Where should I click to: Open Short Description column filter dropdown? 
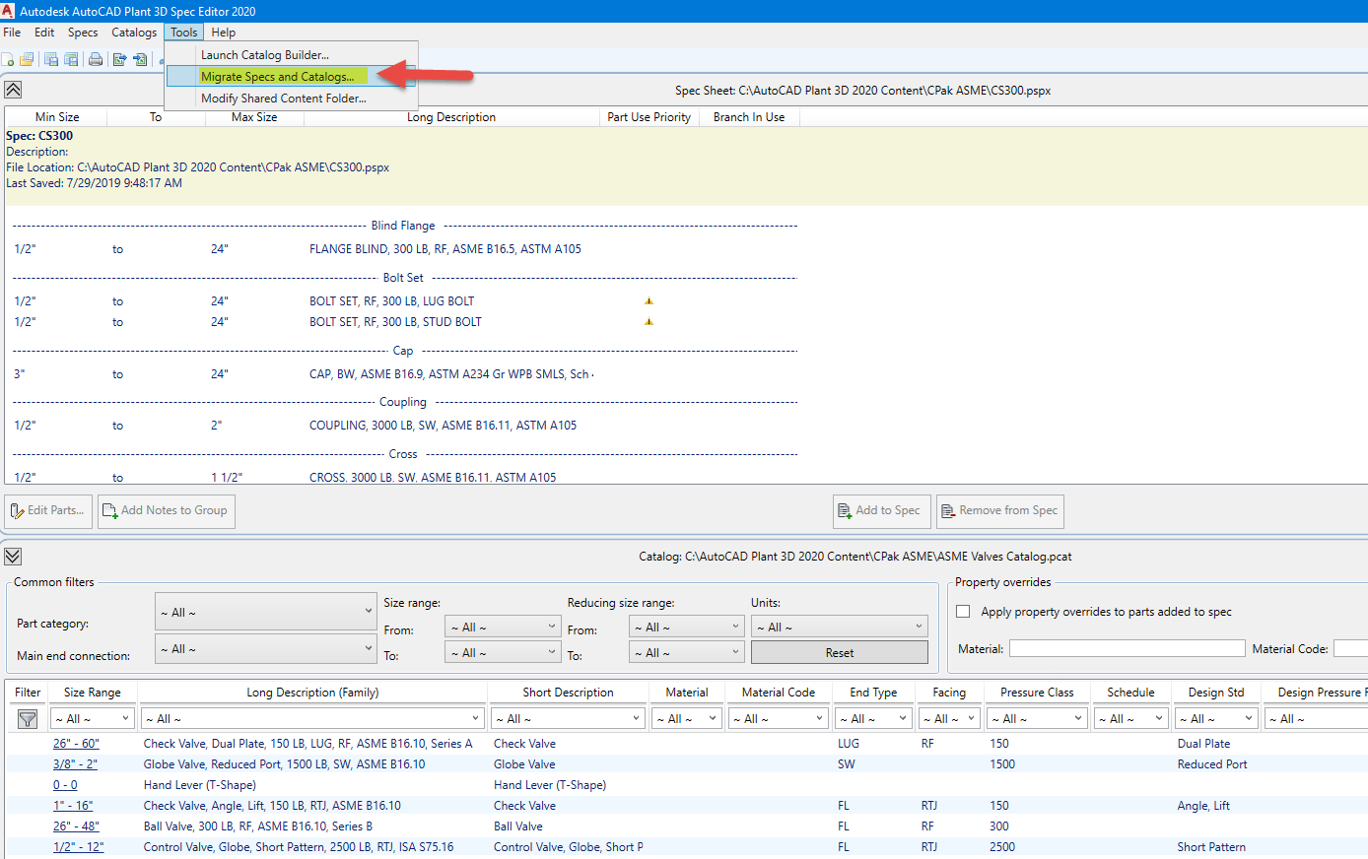[568, 719]
